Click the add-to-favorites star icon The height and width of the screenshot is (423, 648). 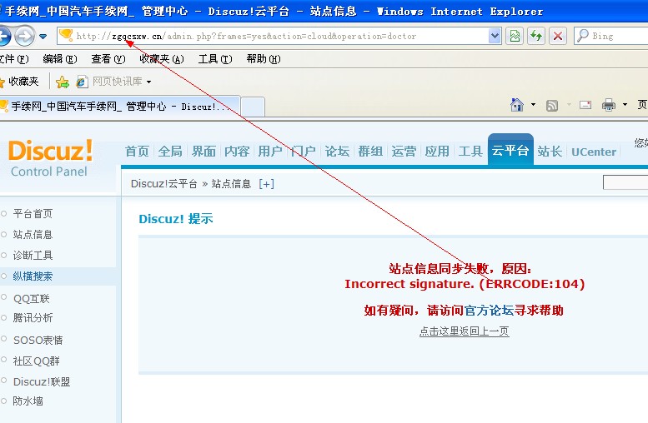point(63,82)
